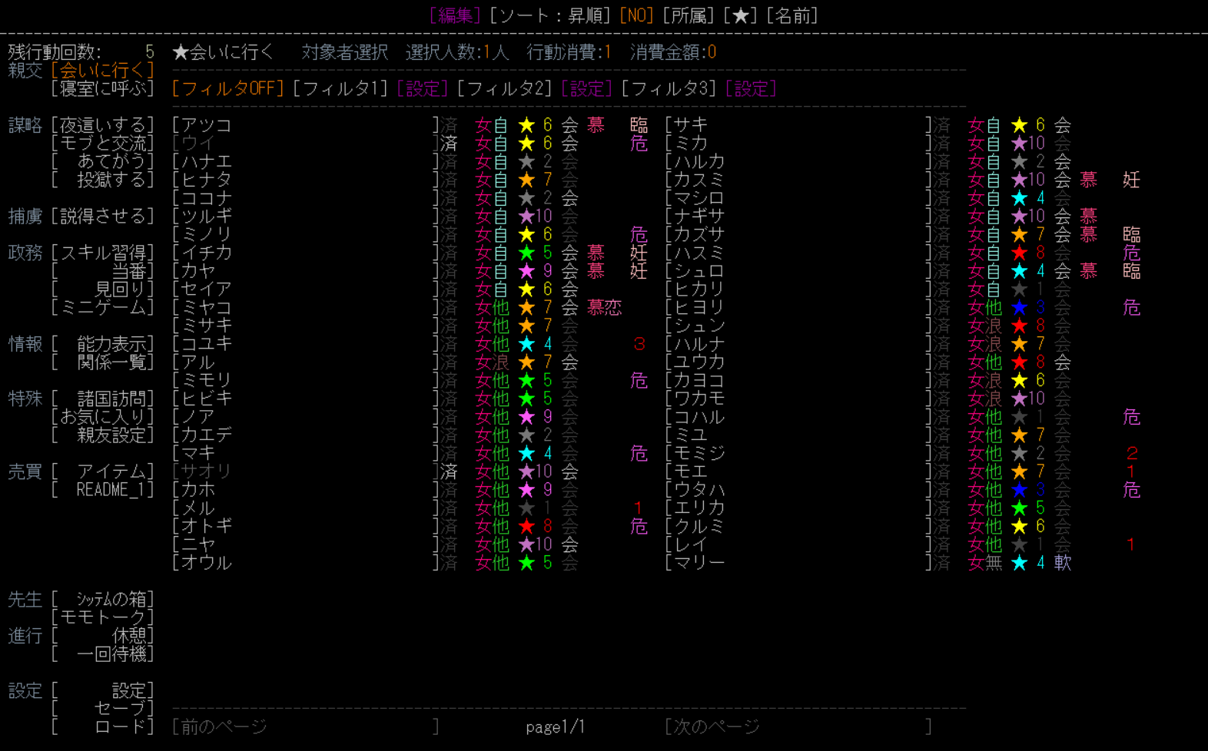
Task: Choose the 会いに行く action
Action: click(103, 71)
